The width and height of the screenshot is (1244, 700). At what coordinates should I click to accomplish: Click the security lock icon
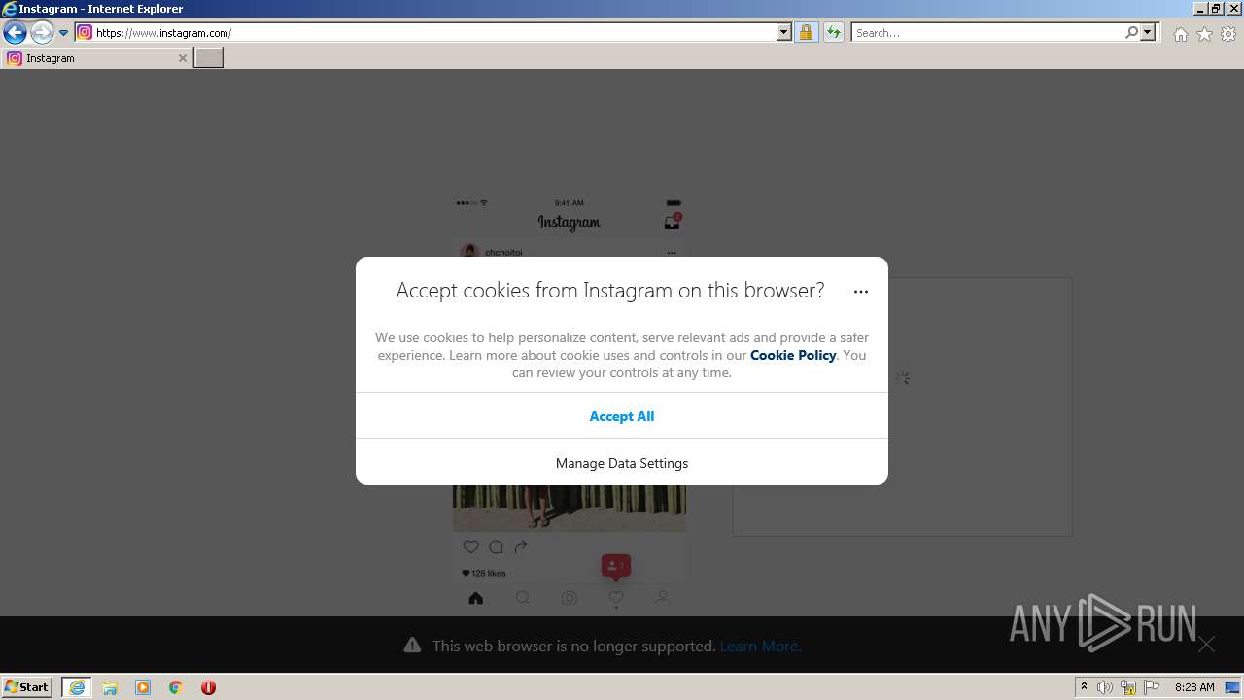(x=806, y=32)
